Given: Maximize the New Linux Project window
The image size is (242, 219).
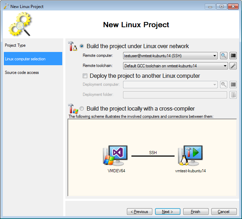Looking at the screenshot, I should point(221,7).
